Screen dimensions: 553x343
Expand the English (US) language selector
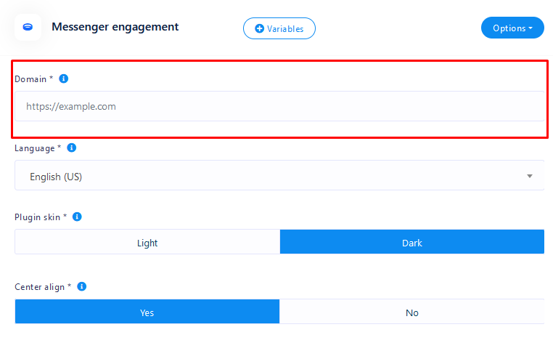click(x=276, y=176)
